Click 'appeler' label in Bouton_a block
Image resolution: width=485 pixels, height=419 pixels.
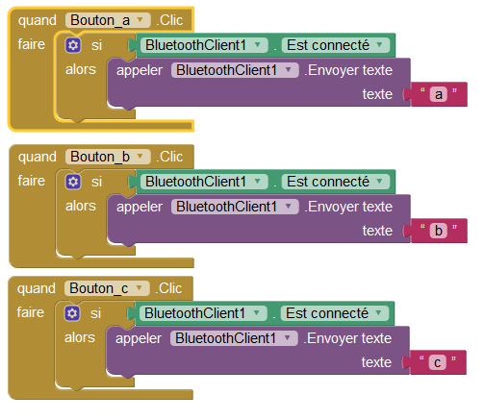140,71
